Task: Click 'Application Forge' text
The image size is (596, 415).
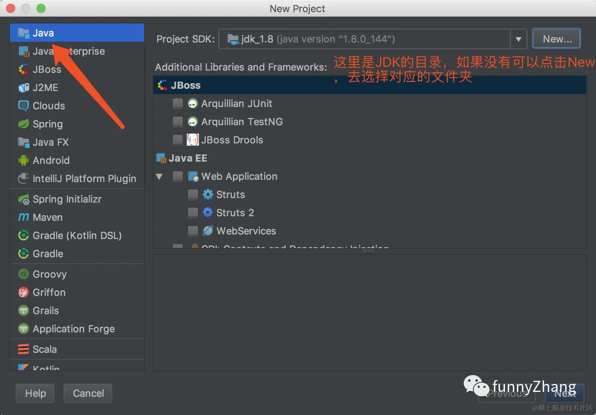Action: click(74, 329)
